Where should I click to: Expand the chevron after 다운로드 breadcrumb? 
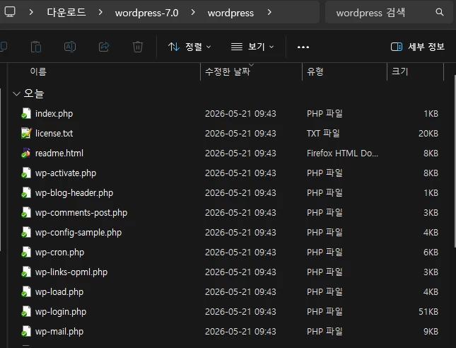point(100,12)
